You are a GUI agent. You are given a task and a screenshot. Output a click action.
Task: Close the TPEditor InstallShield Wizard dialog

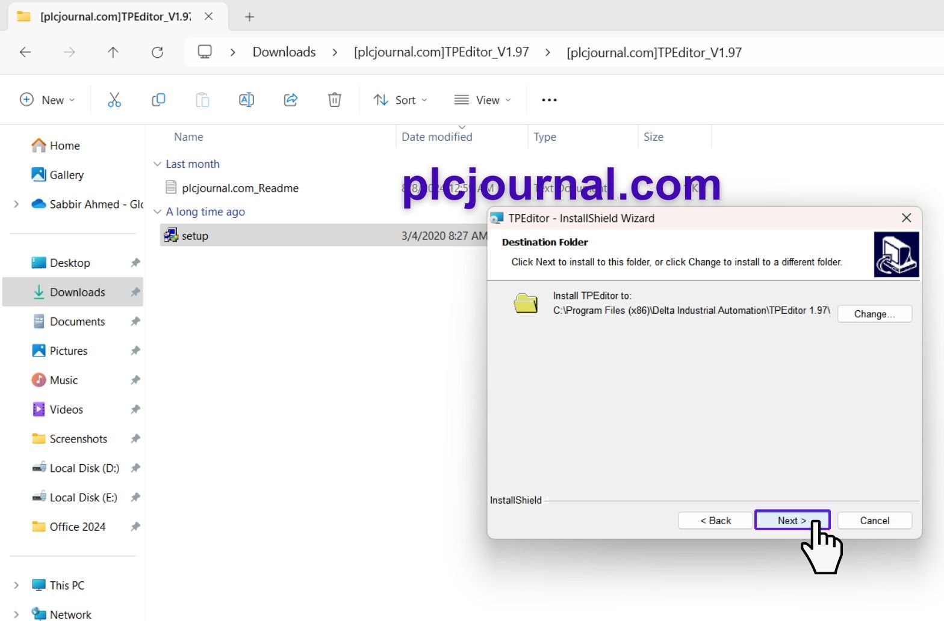click(x=906, y=218)
